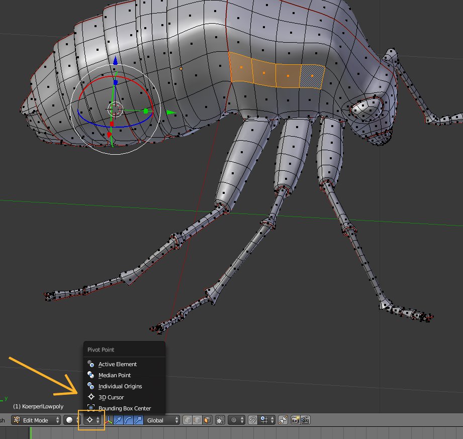Screen dimensions: 463x439
Task: Enable rotate manipulator arc icon
Action: pos(128,420)
